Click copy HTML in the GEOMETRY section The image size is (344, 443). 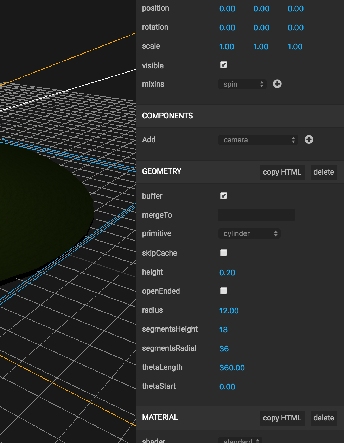[282, 172]
